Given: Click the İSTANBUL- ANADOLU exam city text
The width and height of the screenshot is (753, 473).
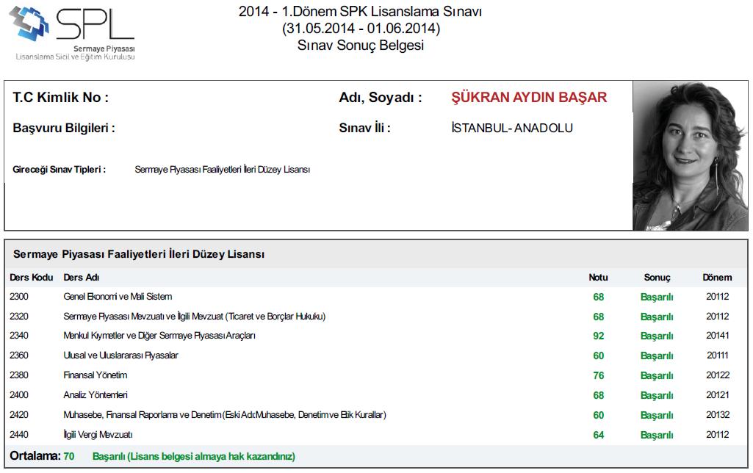Looking at the screenshot, I should [x=512, y=128].
